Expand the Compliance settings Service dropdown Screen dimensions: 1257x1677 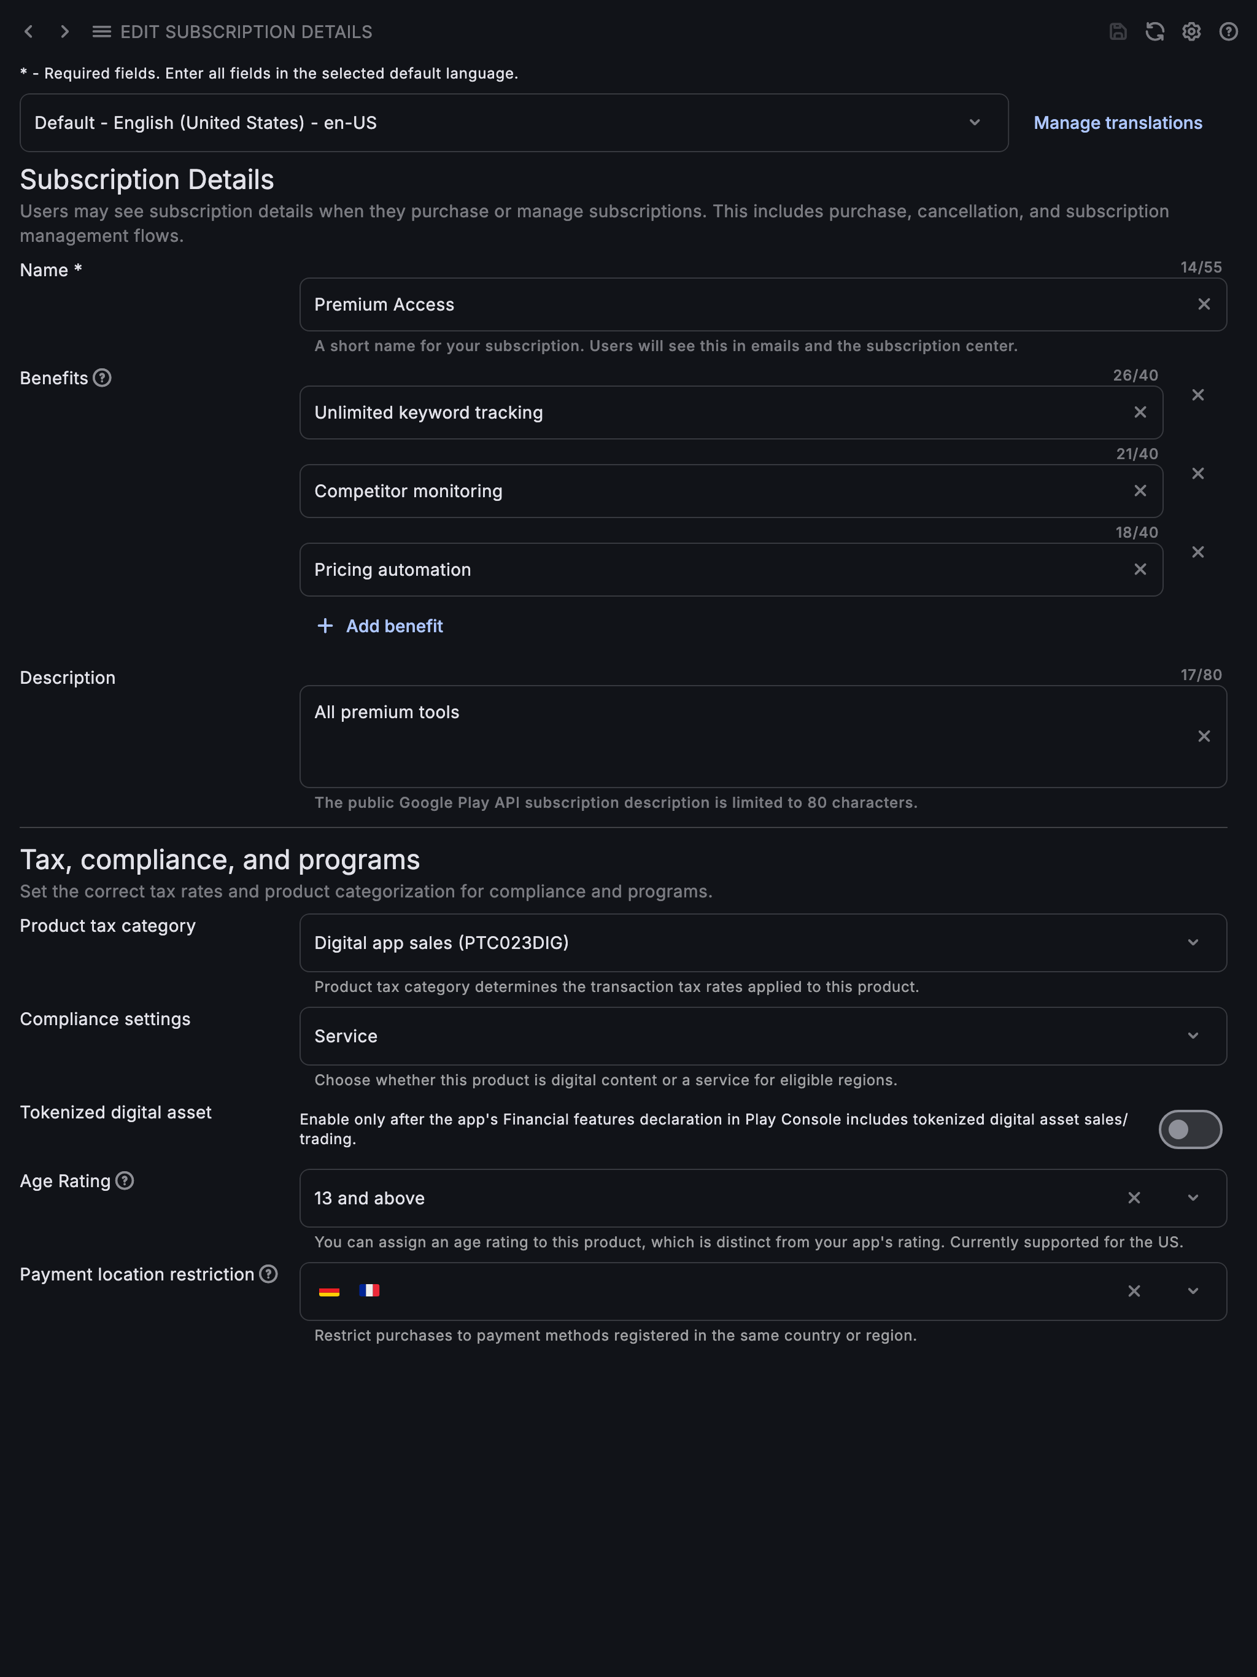[763, 1036]
